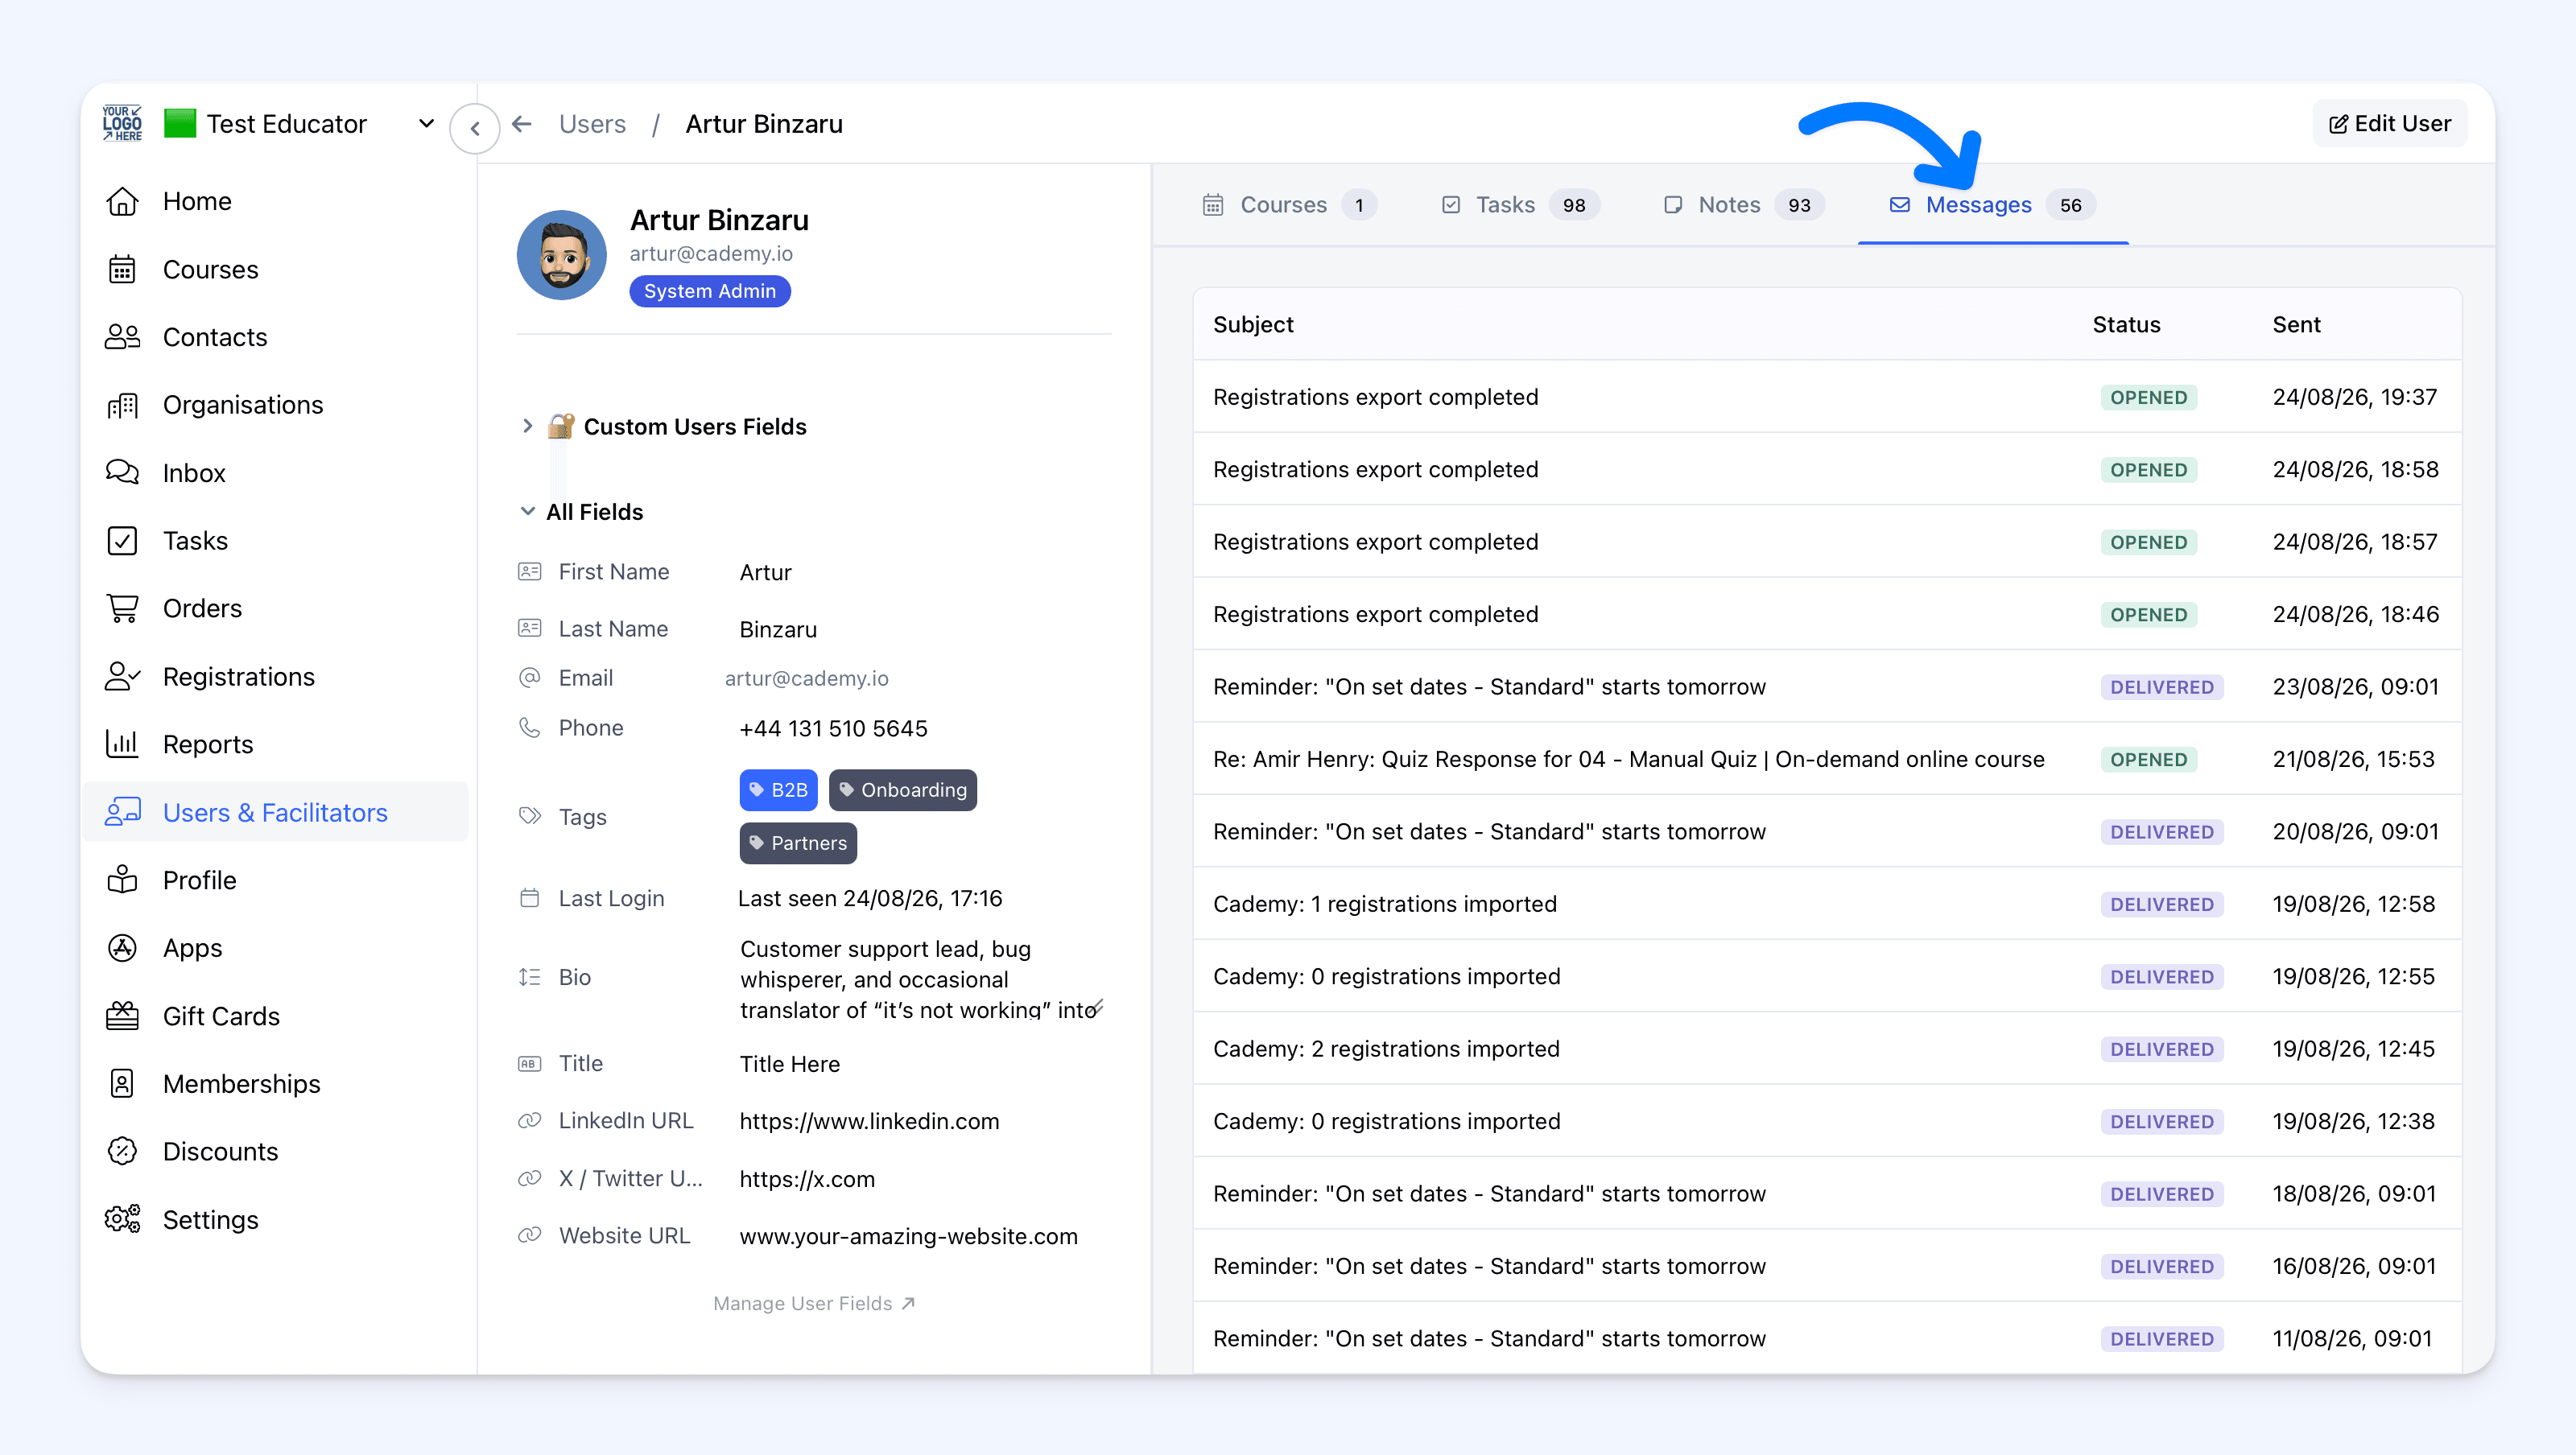Open 'Cademy: 2 registrations imported' message
Image resolution: width=2576 pixels, height=1455 pixels.
[x=1827, y=1049]
